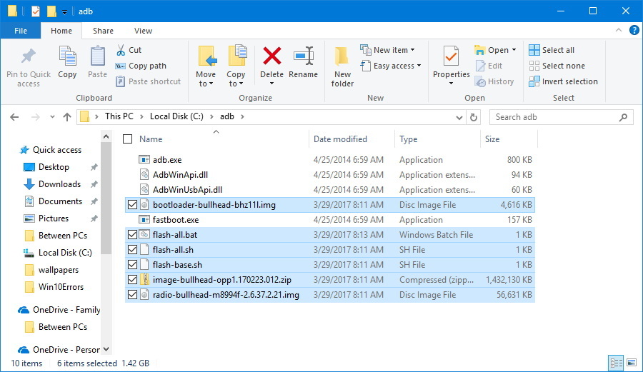Click the adb.exe file icon
This screenshot has width=643, height=372.
point(144,159)
